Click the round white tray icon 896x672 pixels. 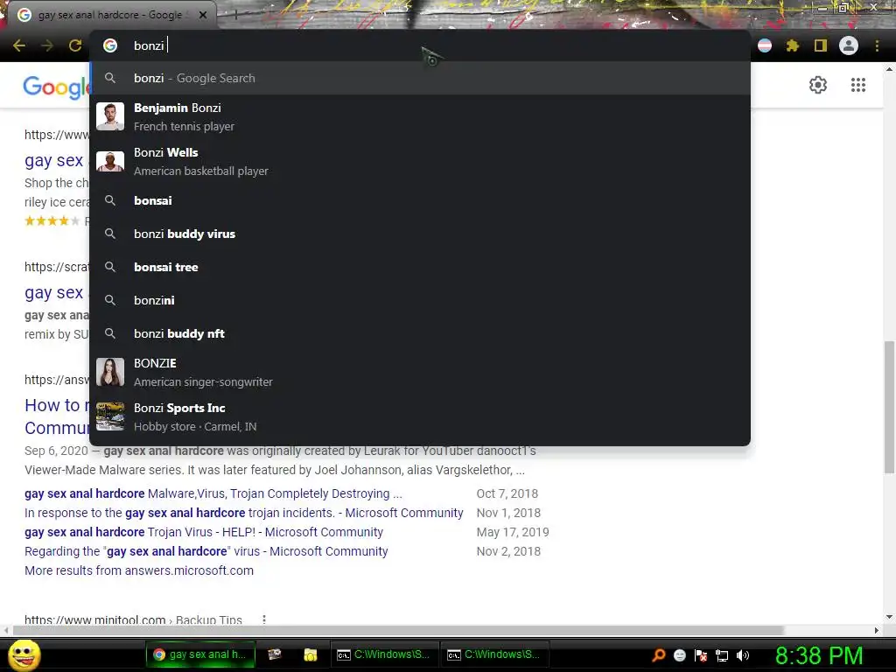[679, 655]
